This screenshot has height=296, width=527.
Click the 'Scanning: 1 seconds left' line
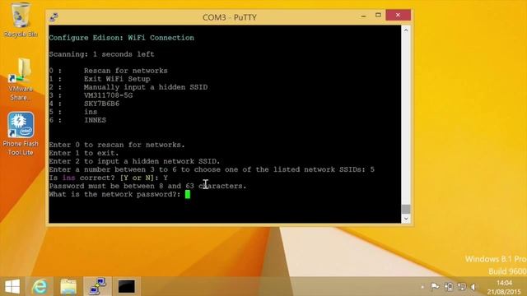point(101,54)
